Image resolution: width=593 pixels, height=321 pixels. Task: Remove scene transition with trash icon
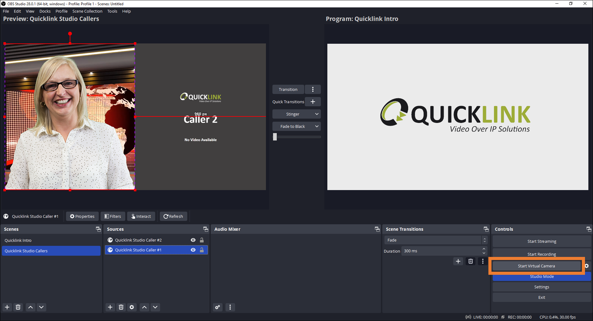pyautogui.click(x=471, y=261)
